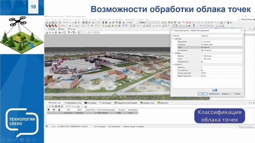Click Все облако value in Область row
The image size is (255, 143).
tap(208, 56)
